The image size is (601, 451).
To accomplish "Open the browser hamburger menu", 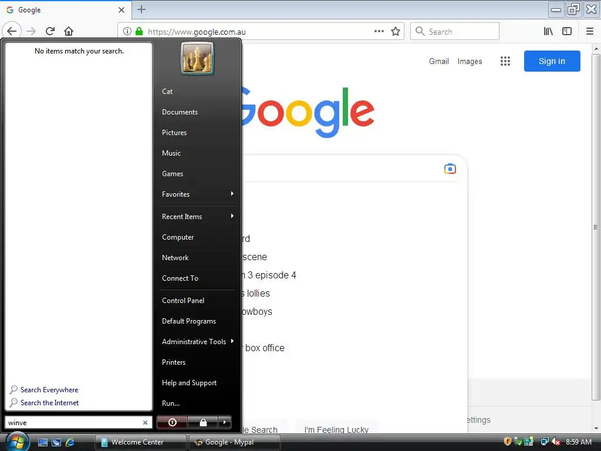I will 590,32.
